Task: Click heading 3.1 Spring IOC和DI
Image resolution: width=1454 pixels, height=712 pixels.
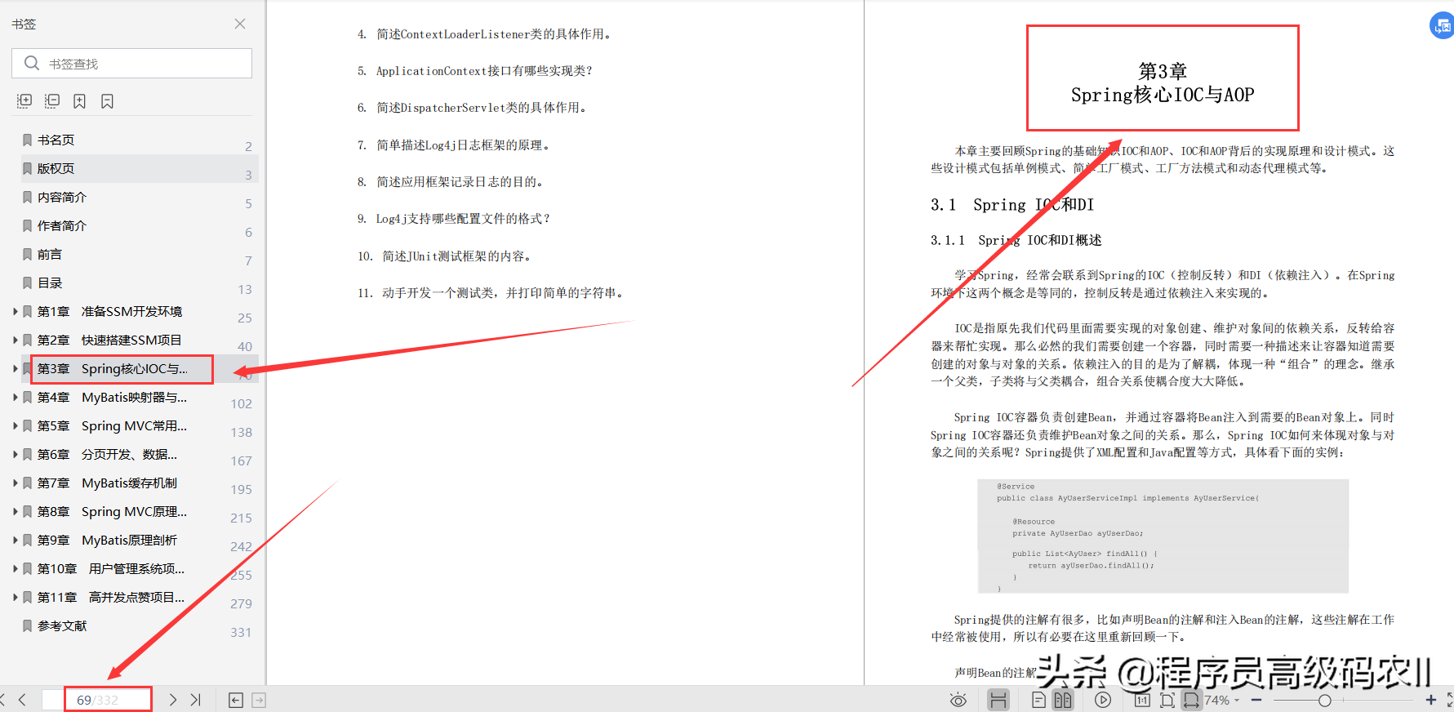Action: tap(1012, 205)
